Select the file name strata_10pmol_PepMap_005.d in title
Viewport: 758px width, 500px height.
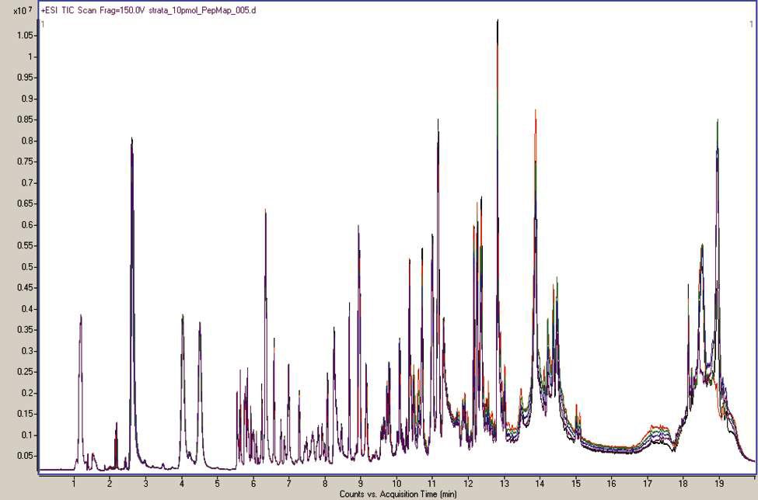(x=201, y=10)
